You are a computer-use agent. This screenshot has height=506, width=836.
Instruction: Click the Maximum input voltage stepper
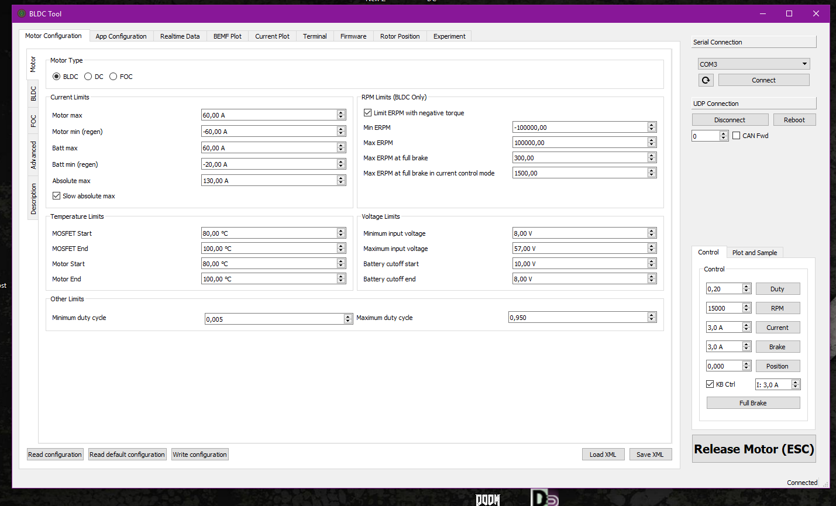[652, 248]
